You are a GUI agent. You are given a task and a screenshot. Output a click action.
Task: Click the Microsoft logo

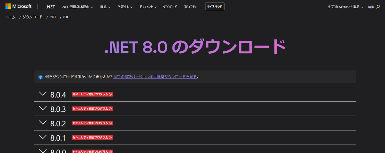pos(18,6)
